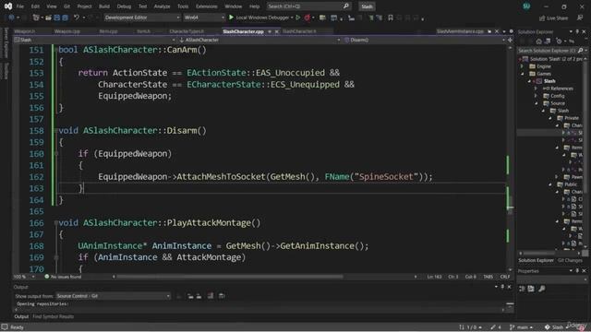
Task: Click the hot reload flame icon
Action: [308, 18]
